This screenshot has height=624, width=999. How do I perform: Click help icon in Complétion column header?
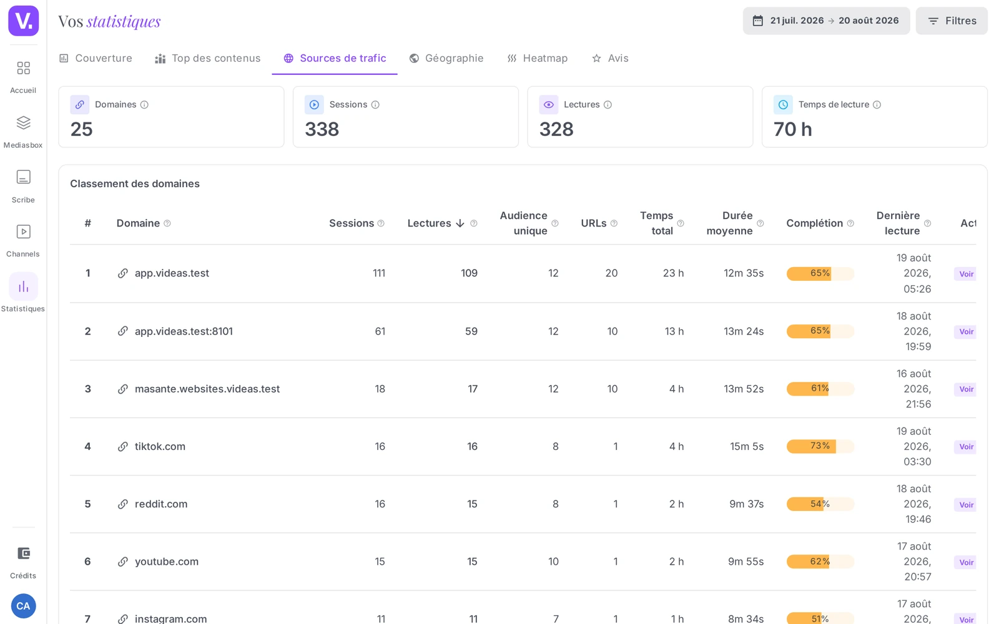click(x=850, y=223)
